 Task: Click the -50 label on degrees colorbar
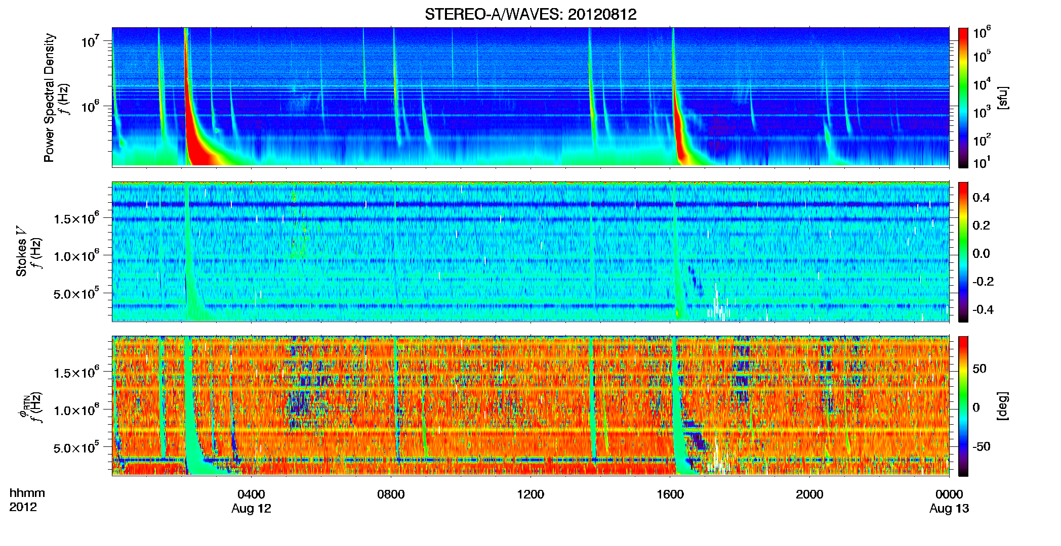pyautogui.click(x=982, y=446)
